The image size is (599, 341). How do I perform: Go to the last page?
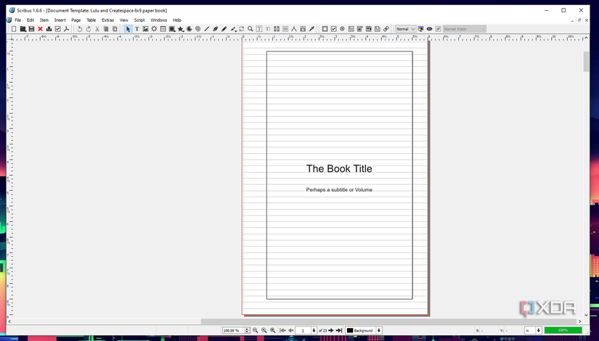339,330
